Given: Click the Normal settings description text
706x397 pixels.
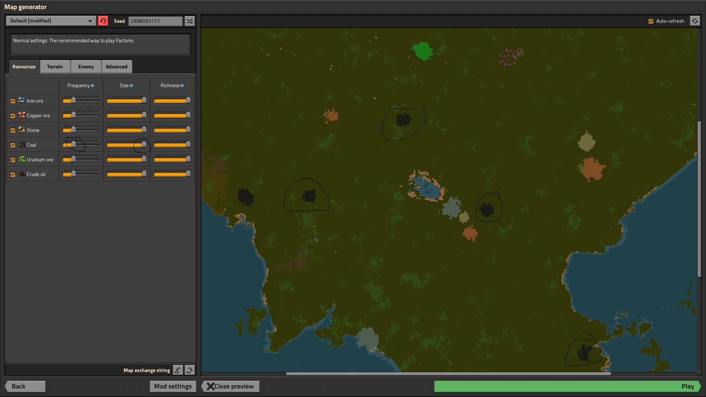Looking at the screenshot, I should pyautogui.click(x=74, y=40).
